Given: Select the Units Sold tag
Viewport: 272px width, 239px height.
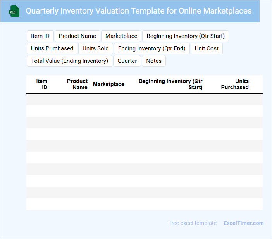Looking at the screenshot, I should [x=96, y=48].
